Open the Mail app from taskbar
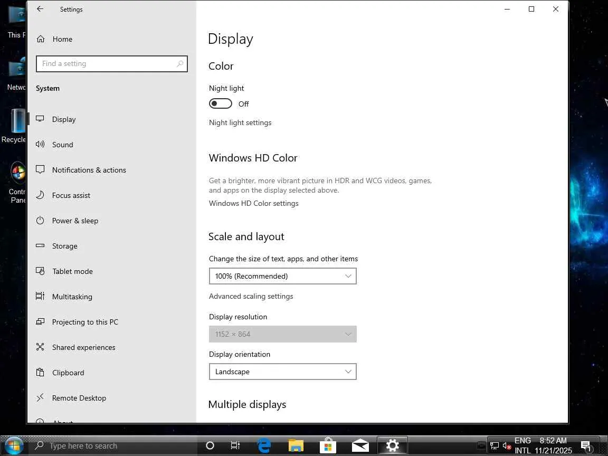 tap(360, 446)
